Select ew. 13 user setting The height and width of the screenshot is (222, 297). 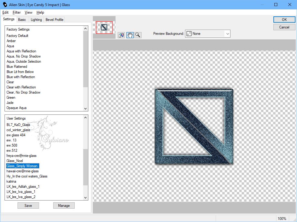click(x=11, y=140)
